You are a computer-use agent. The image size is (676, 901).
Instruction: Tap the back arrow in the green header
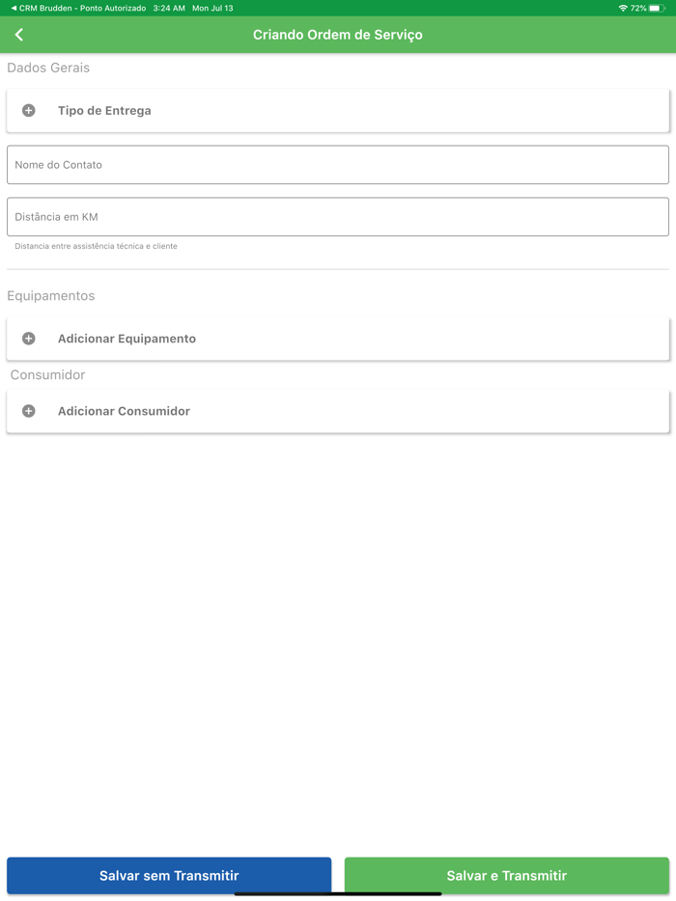tap(18, 34)
